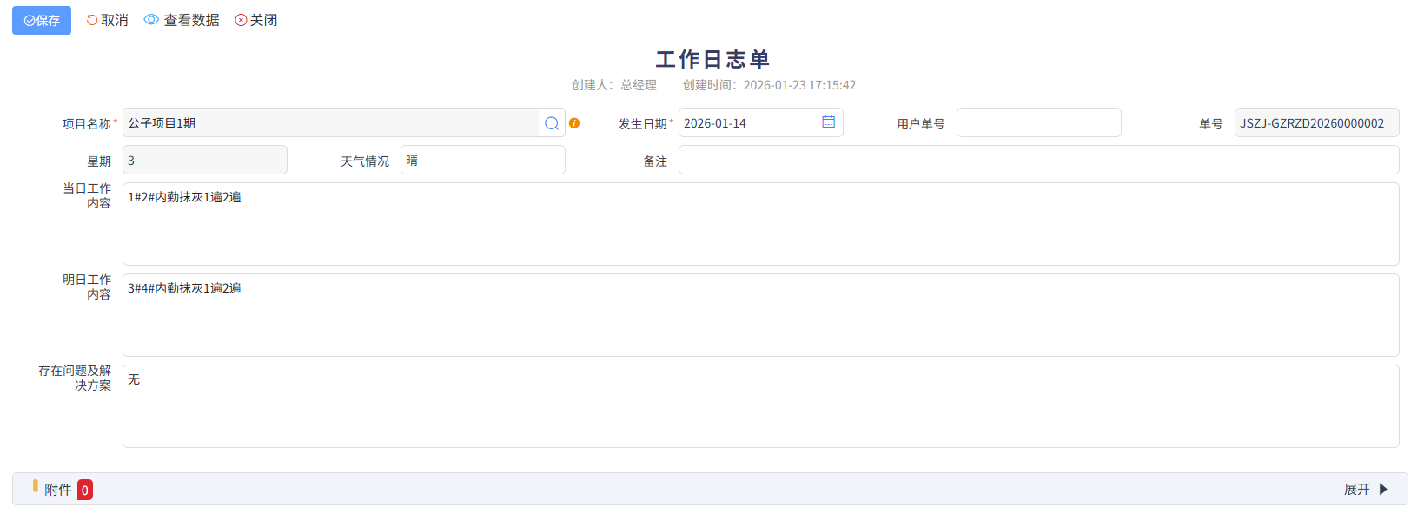
Task: Click Close (关闭) in the toolbar
Action: click(256, 20)
